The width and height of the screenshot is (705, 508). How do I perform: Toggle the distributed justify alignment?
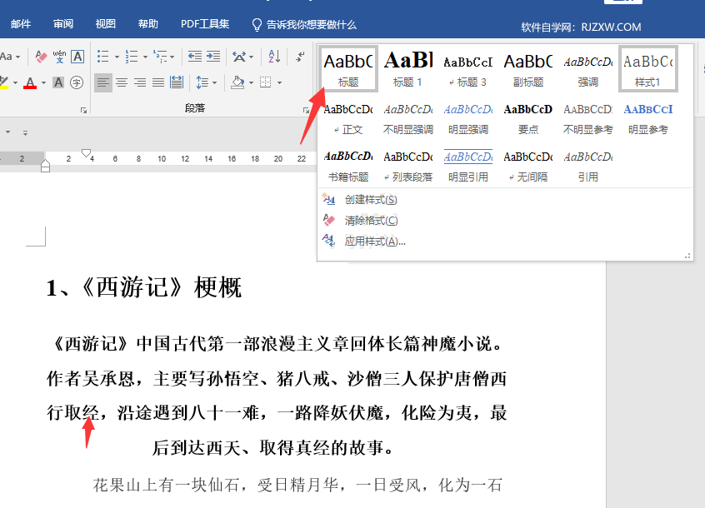coord(175,82)
